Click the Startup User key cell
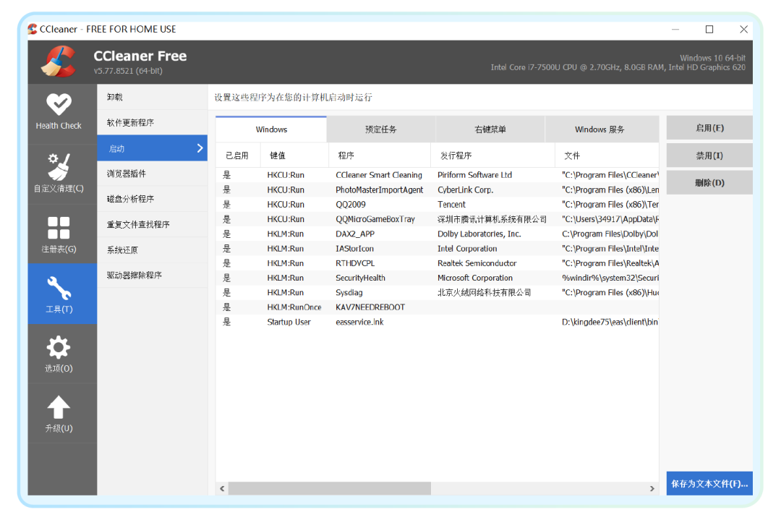 289,322
